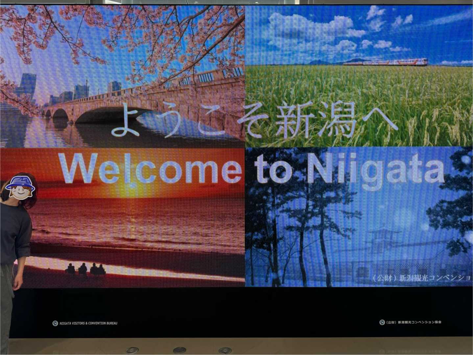Open the 新潟観光コンベンション協会 text at bottom right

coord(414,322)
